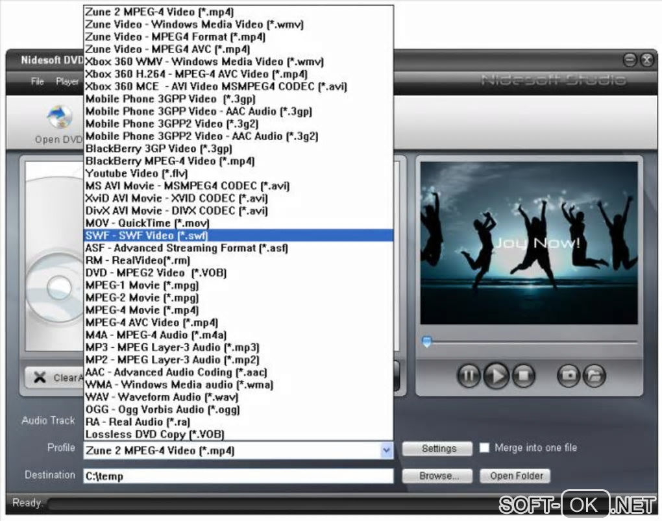This screenshot has height=521, width=662.
Task: Select MS AVI Movie - MSMPEG4 CODEC
Action: (x=239, y=186)
